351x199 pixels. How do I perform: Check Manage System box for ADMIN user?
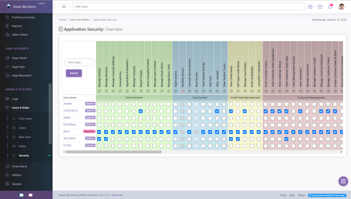pos(99,104)
